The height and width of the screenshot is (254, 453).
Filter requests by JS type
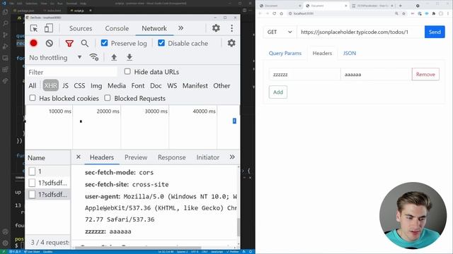66,85
